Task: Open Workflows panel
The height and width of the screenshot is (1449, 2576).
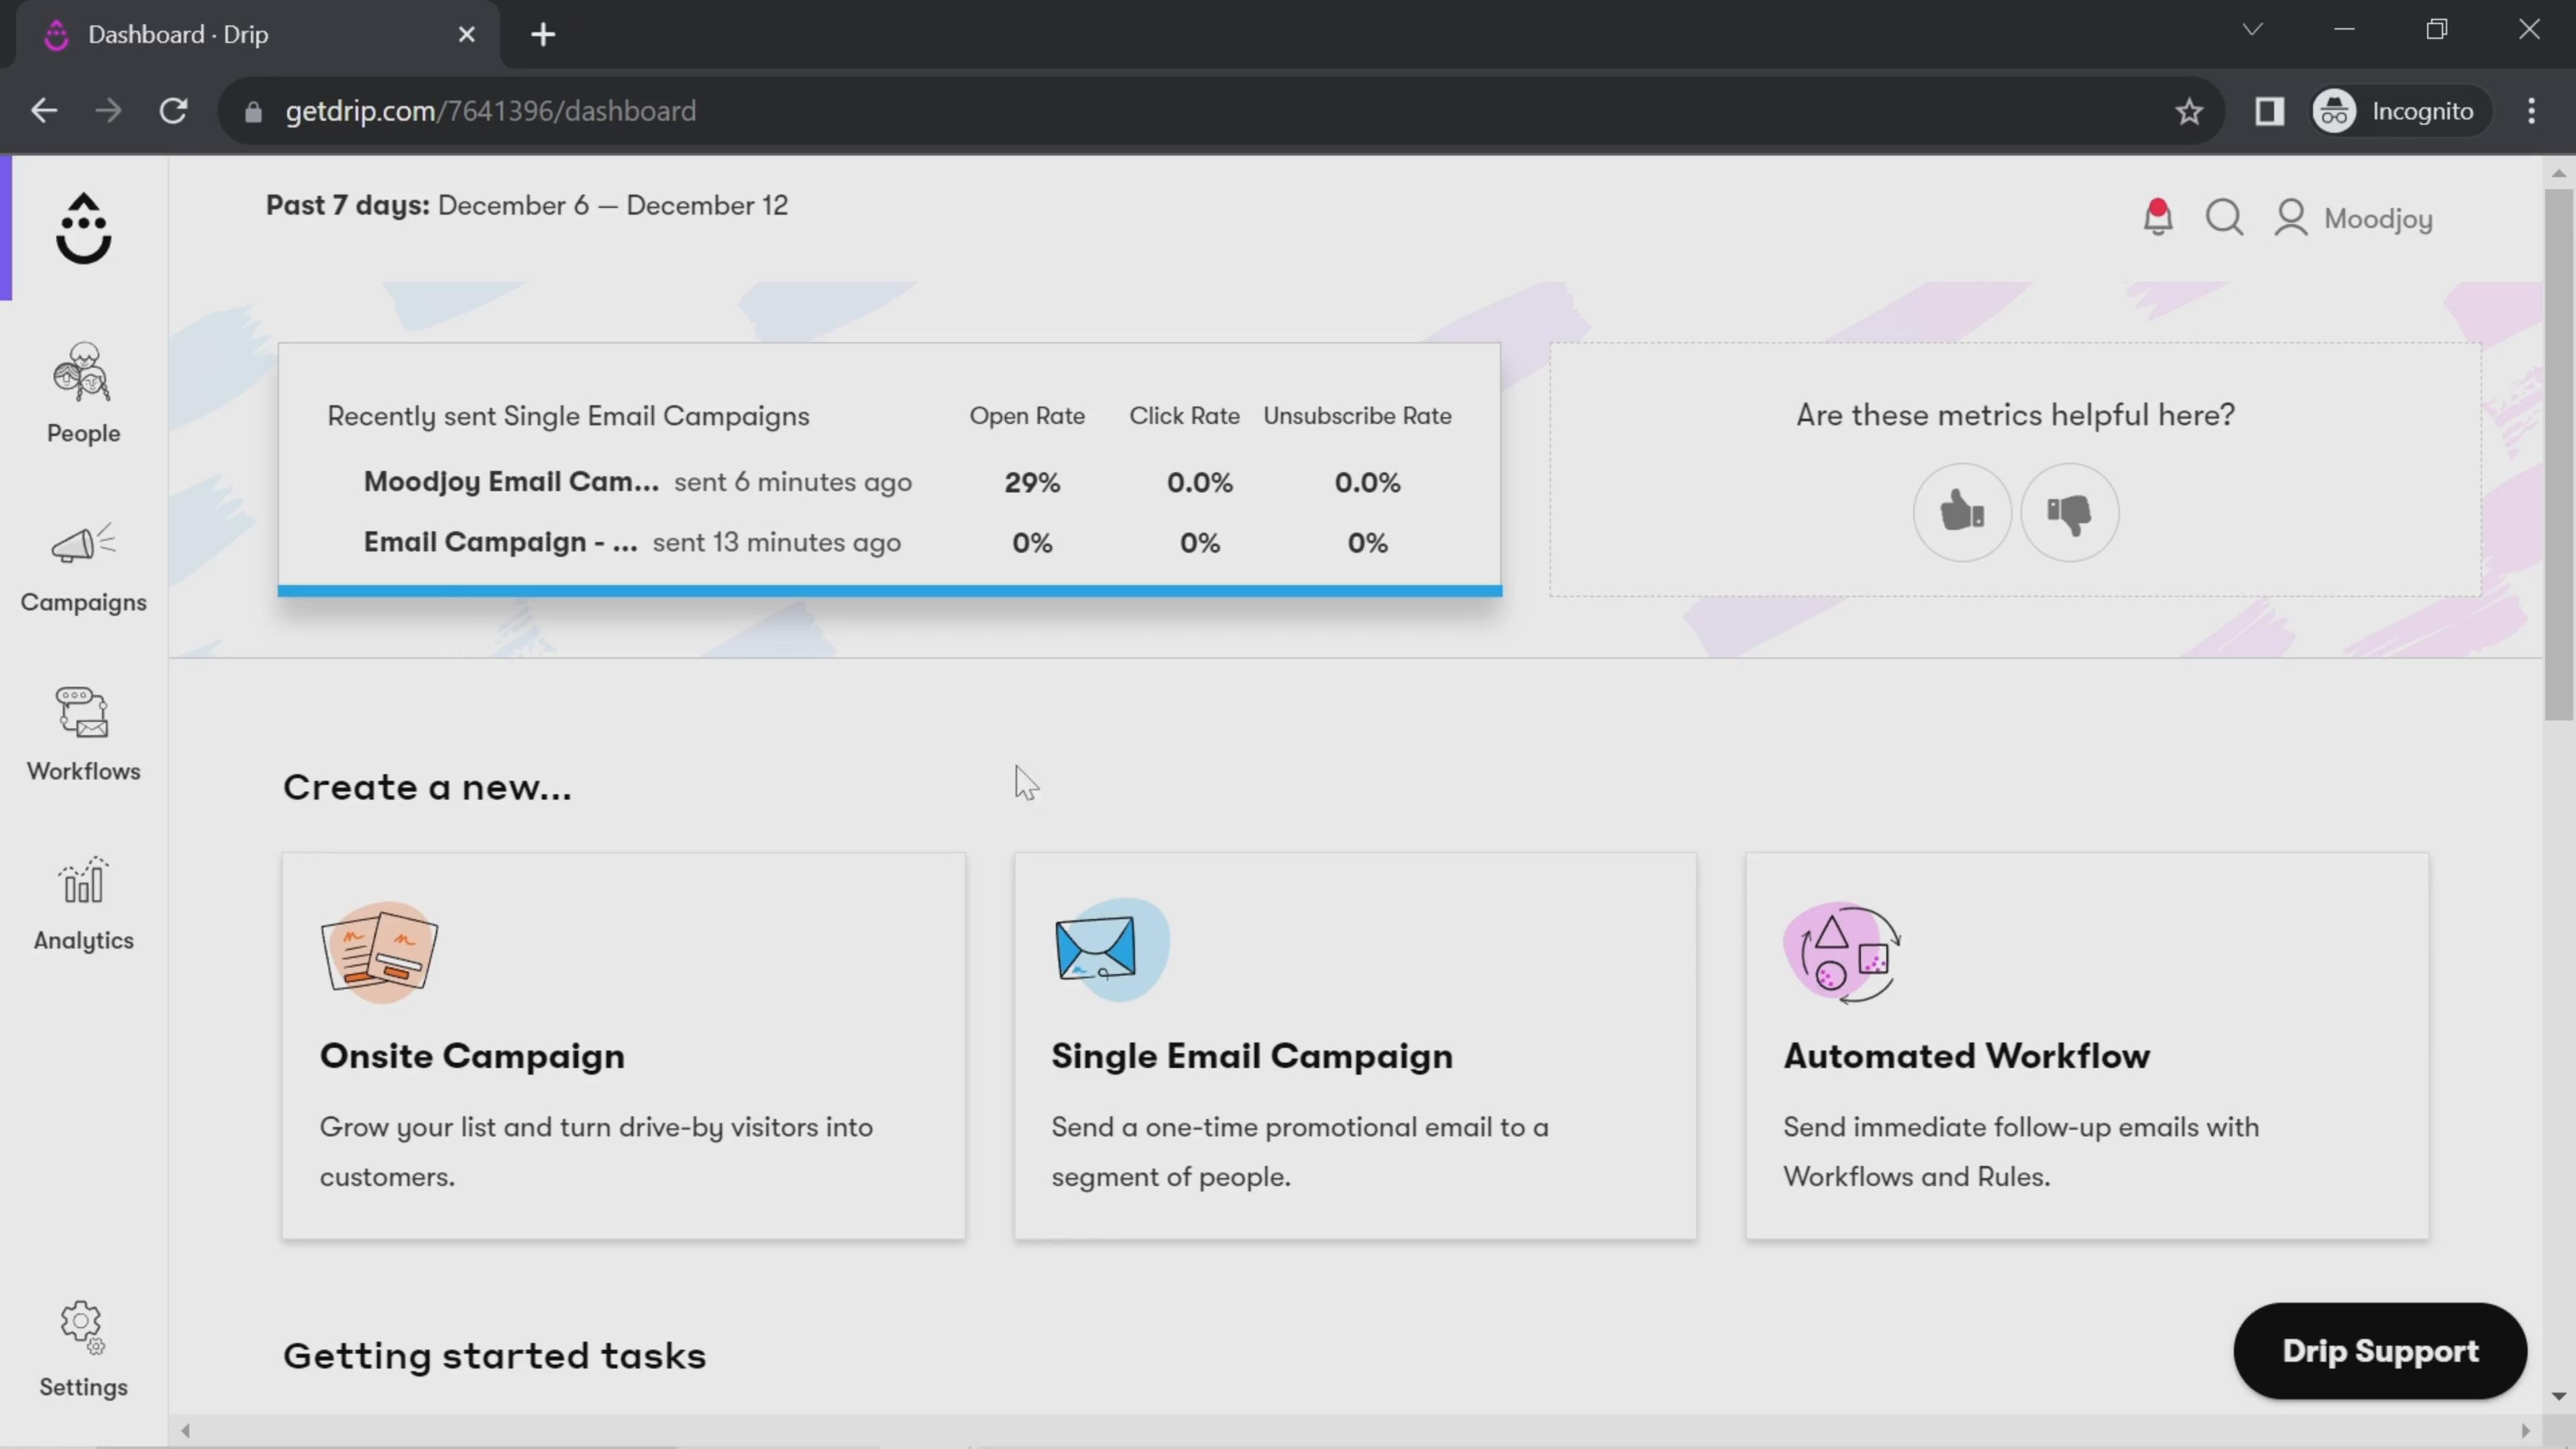Action: click(x=83, y=733)
